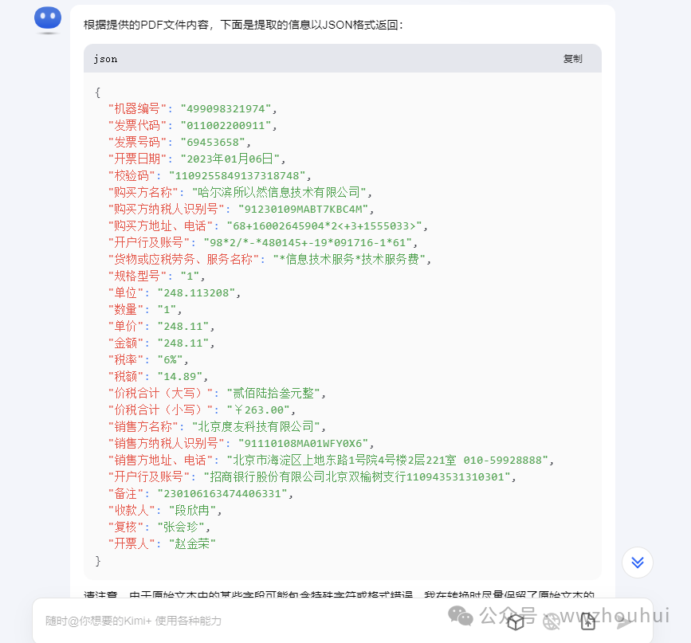Send the message with the paper-plane icon
This screenshot has width=691, height=643.
click(625, 621)
